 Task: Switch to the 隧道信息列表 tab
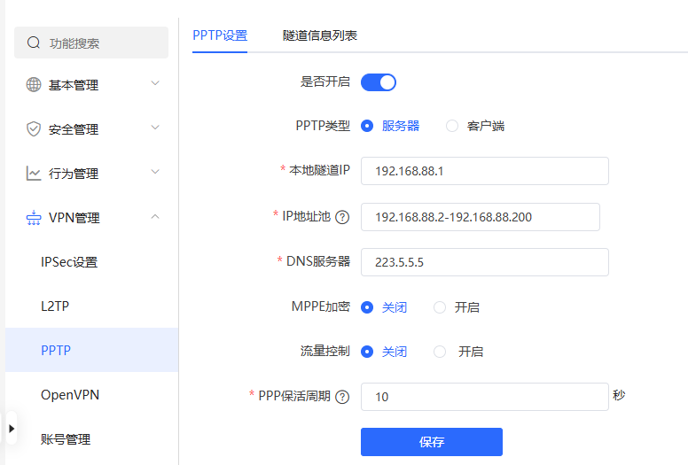click(320, 35)
